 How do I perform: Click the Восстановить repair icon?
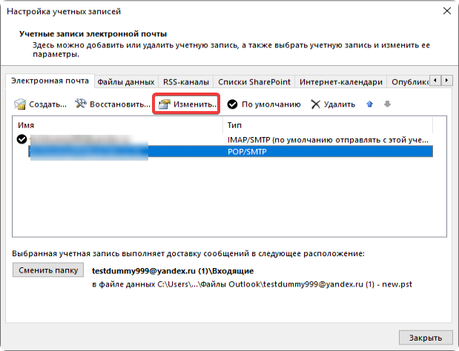click(81, 104)
